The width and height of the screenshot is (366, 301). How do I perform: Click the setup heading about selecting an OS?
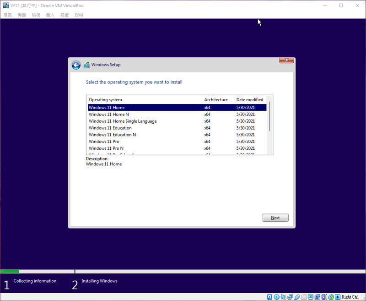point(134,82)
